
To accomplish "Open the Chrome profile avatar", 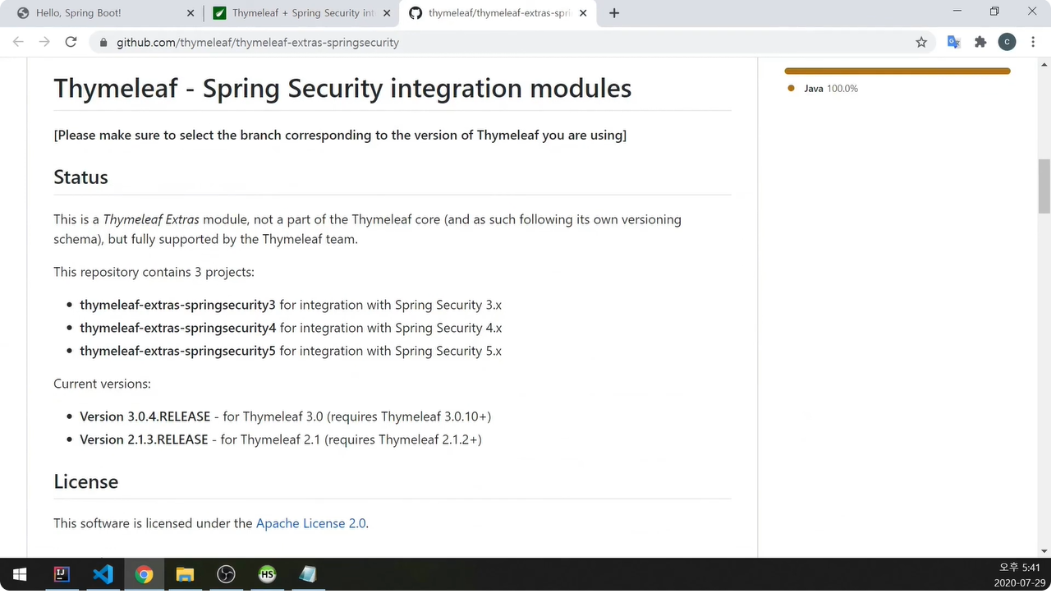I will [1007, 42].
